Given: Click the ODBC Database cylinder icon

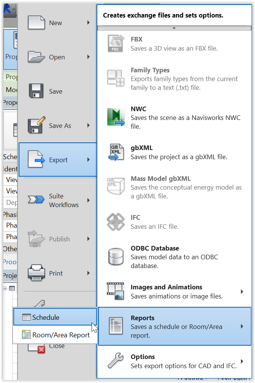Looking at the screenshot, I should point(116,257).
